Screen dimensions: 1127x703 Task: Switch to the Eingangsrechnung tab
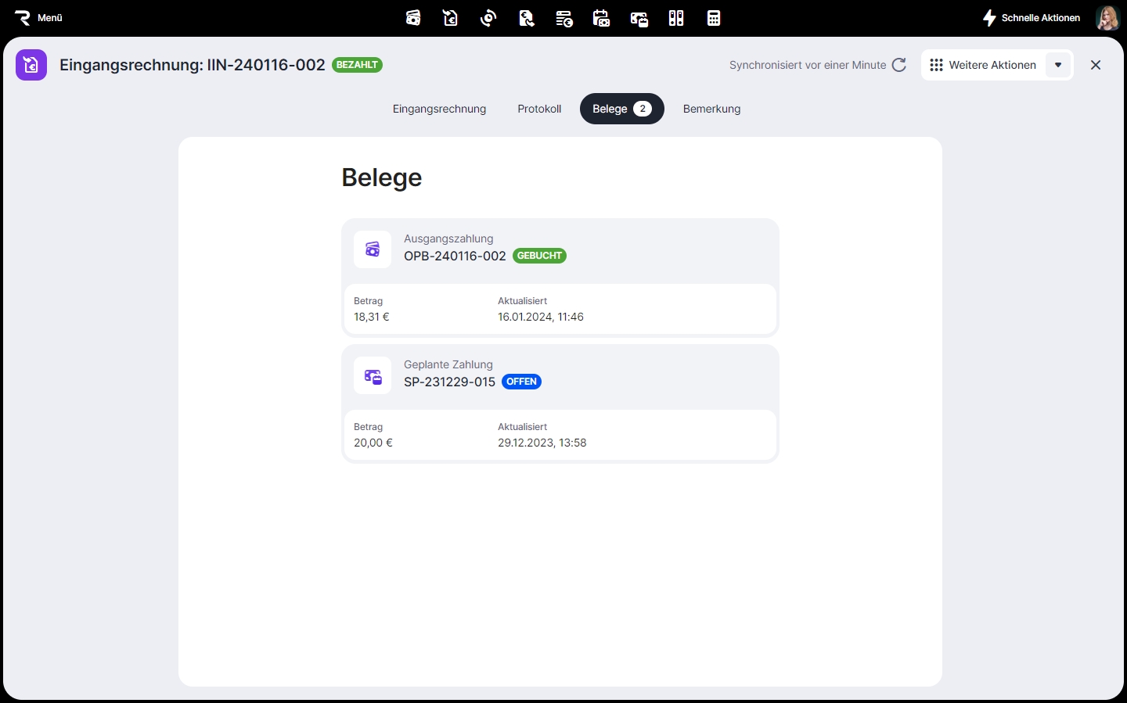[439, 109]
